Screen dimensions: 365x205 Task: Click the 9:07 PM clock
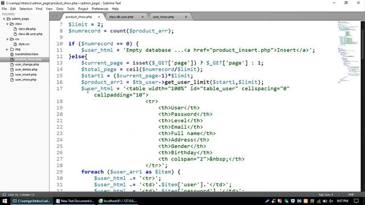342,201
